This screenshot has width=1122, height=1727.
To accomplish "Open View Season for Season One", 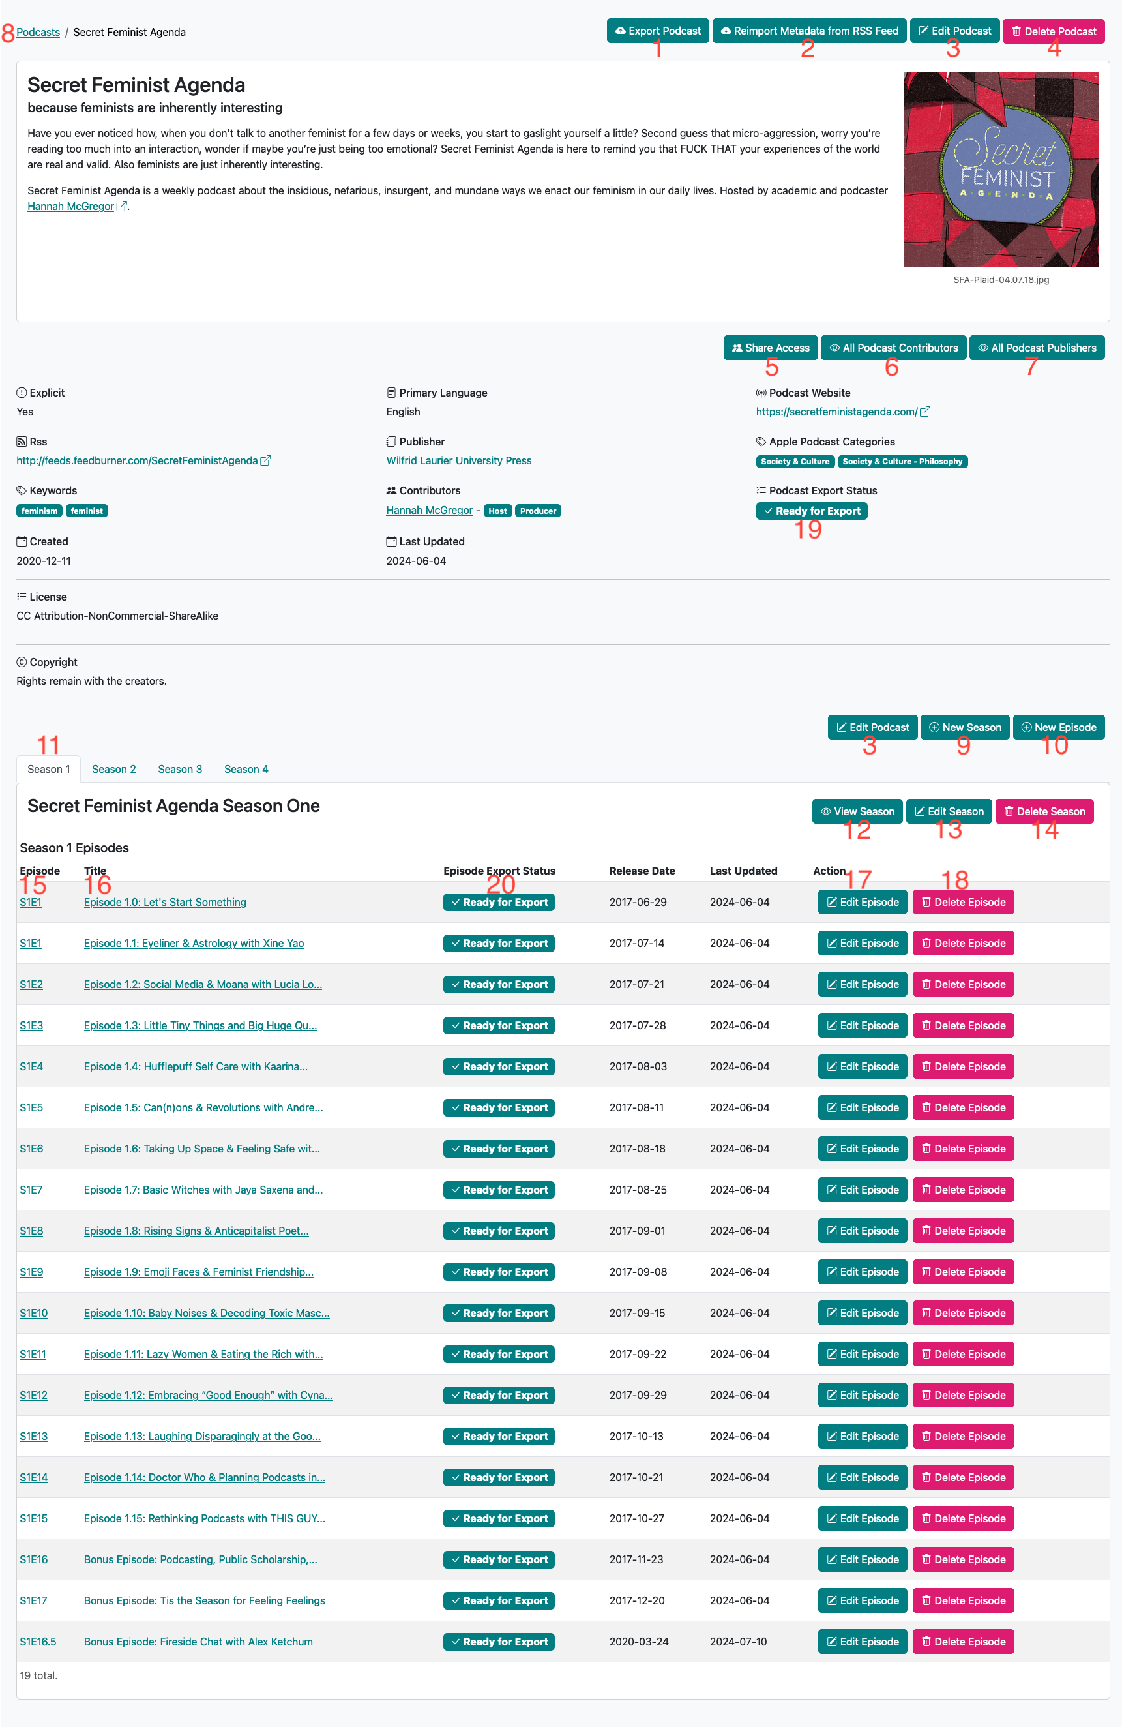I will point(857,811).
